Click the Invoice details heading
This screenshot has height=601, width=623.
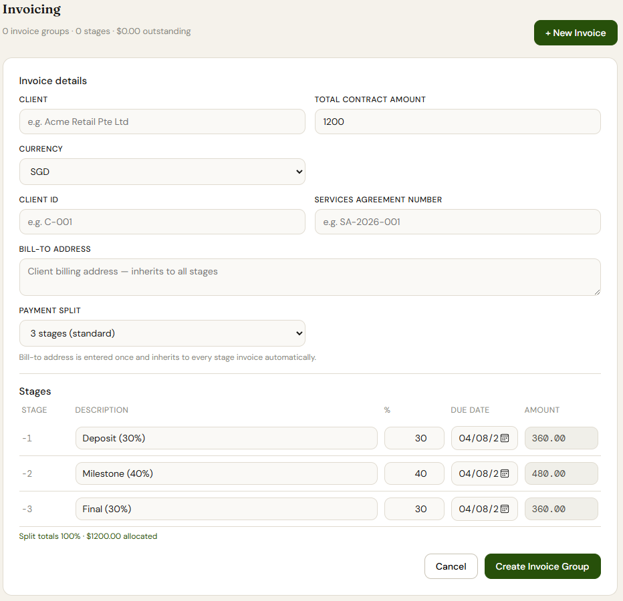coord(53,81)
